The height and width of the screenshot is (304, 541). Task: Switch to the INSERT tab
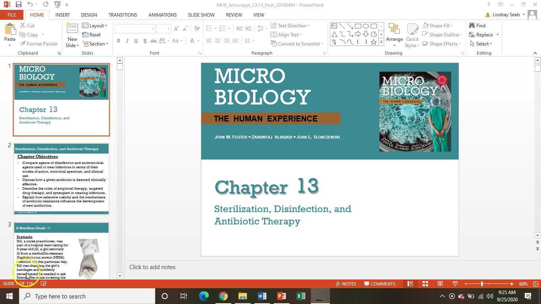point(62,15)
